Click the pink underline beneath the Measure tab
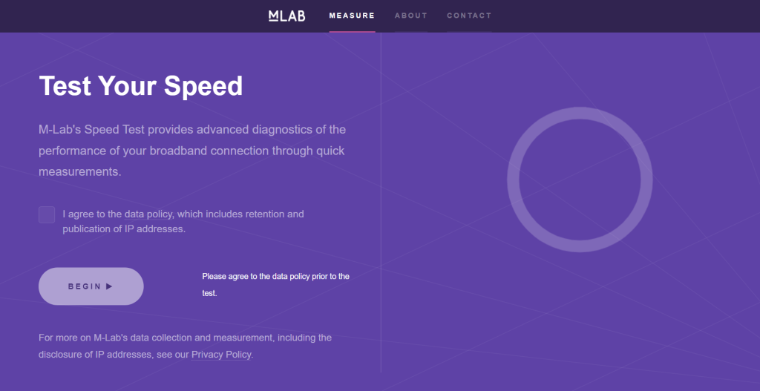 (x=352, y=32)
